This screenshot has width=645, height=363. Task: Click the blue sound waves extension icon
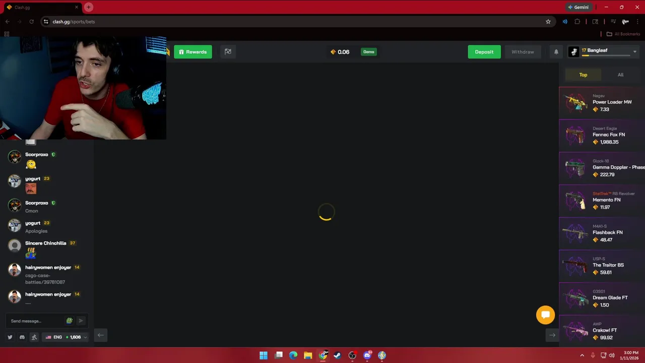(565, 22)
